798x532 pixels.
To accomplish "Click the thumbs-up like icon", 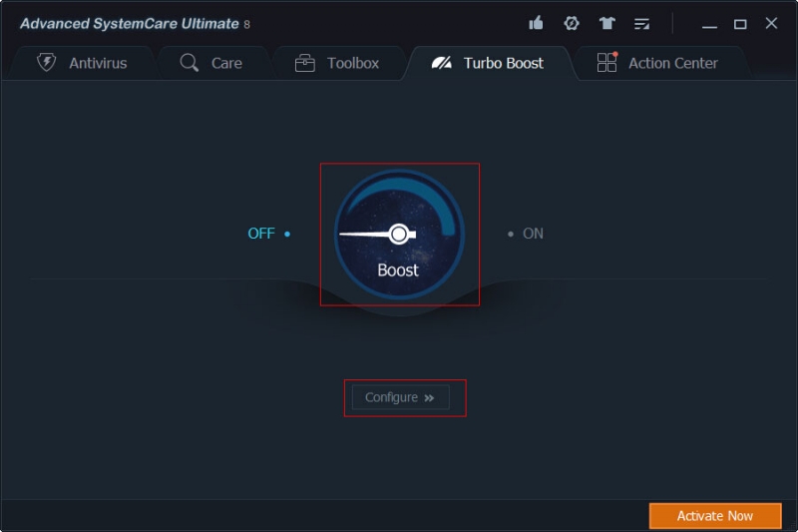I will pos(536,23).
